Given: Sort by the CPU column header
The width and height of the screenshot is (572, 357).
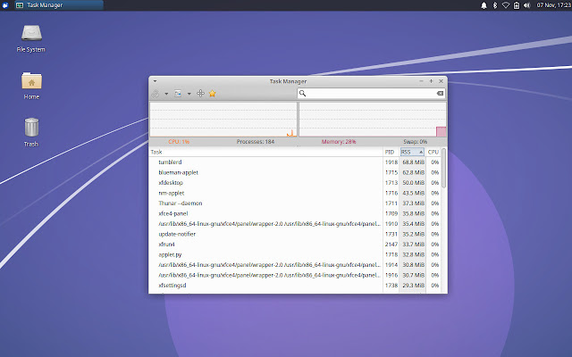Looking at the screenshot, I should pos(433,152).
